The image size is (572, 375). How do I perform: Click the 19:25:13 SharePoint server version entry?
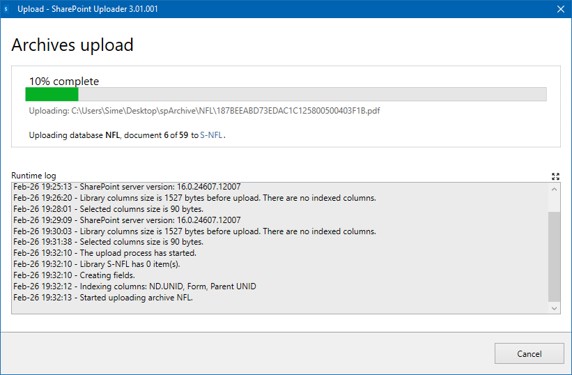tap(127, 187)
